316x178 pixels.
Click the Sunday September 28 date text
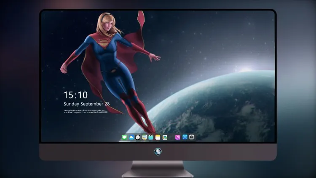[87, 104]
